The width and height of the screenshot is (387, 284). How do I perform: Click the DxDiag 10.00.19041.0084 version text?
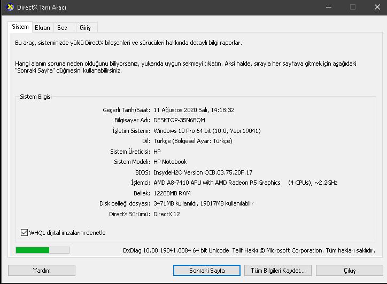coord(176,250)
